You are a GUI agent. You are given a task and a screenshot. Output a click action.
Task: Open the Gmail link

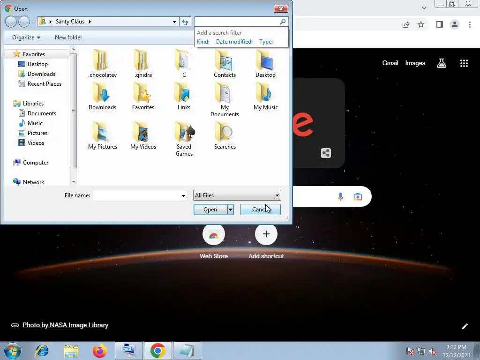pos(390,63)
